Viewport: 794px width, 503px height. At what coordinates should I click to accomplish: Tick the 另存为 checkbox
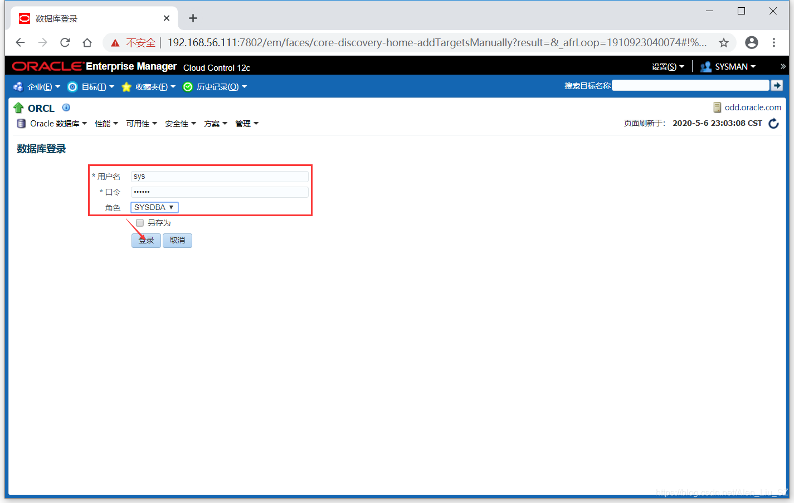pyautogui.click(x=140, y=223)
